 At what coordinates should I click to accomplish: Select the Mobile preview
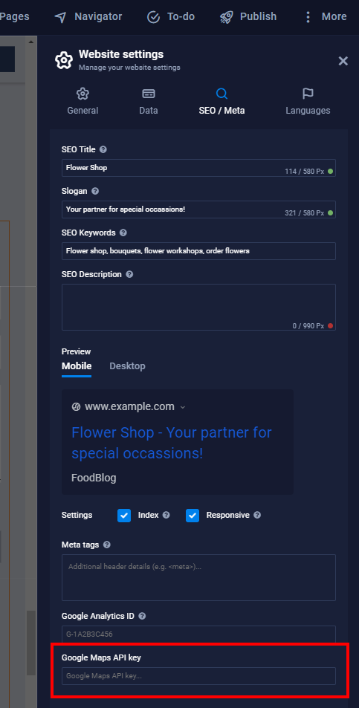click(77, 366)
